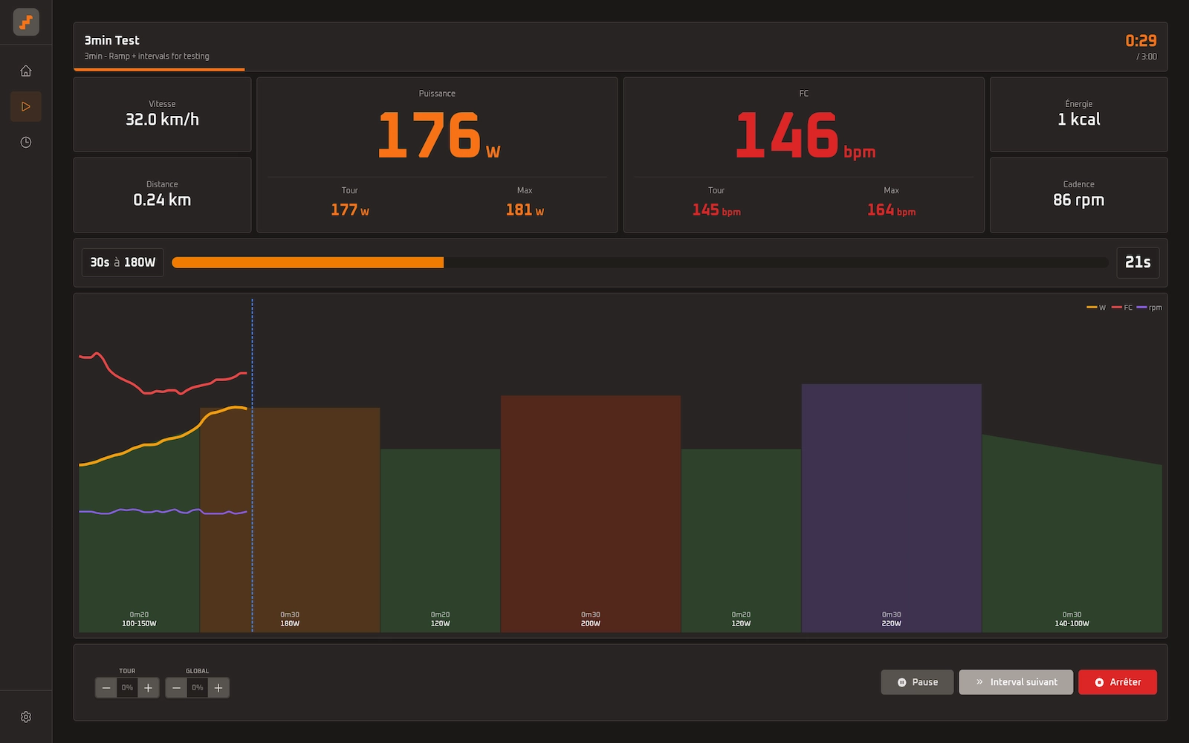Click the power Tour 177 w value
1189x743 pixels.
point(349,210)
